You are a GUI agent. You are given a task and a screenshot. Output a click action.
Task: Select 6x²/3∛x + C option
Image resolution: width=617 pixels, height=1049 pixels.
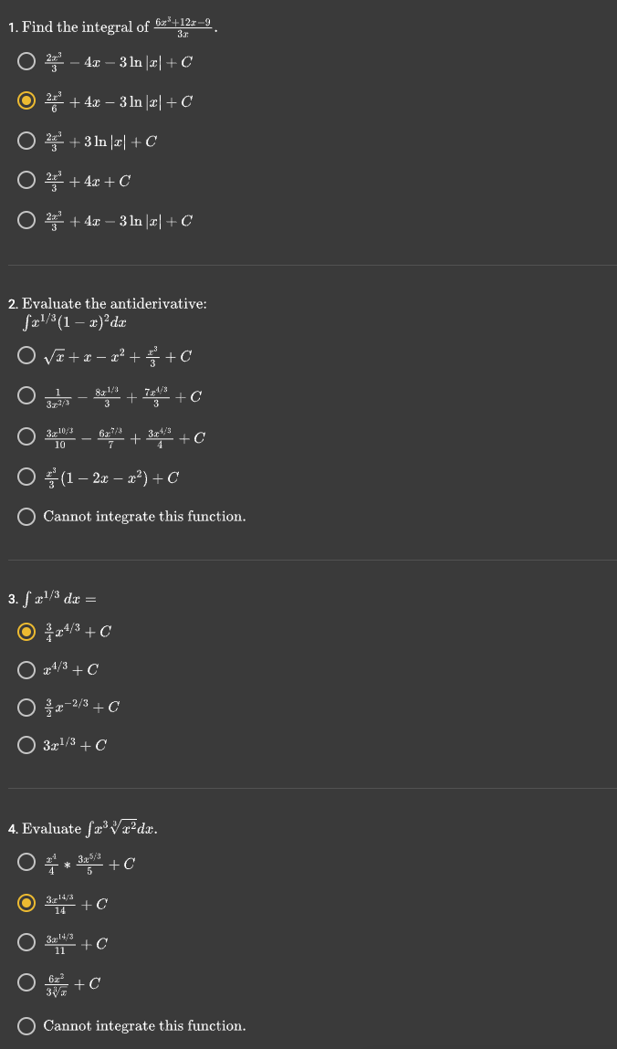26,983
